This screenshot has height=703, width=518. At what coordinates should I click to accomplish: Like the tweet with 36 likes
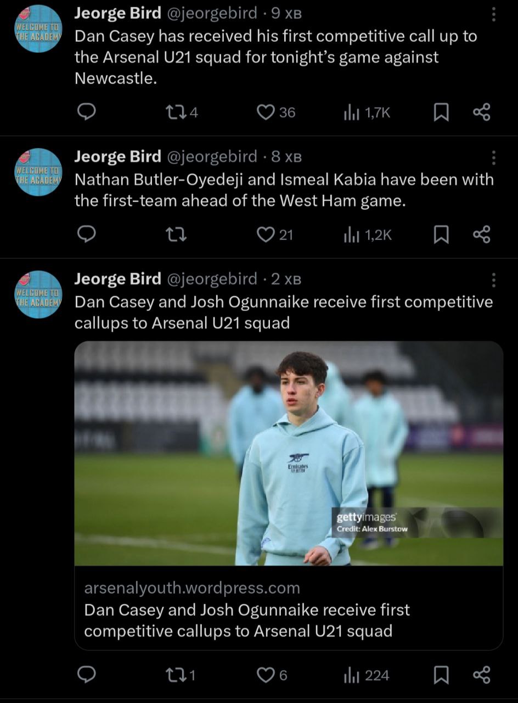[x=266, y=112]
